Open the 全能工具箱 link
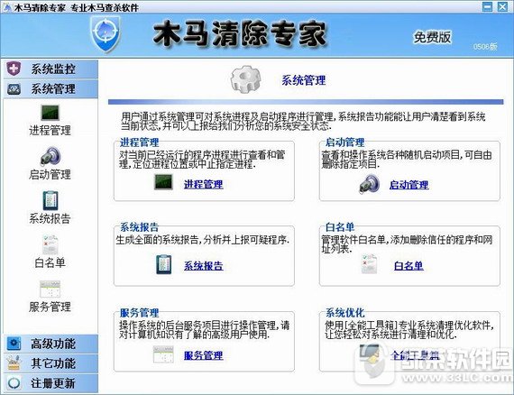 415,355
